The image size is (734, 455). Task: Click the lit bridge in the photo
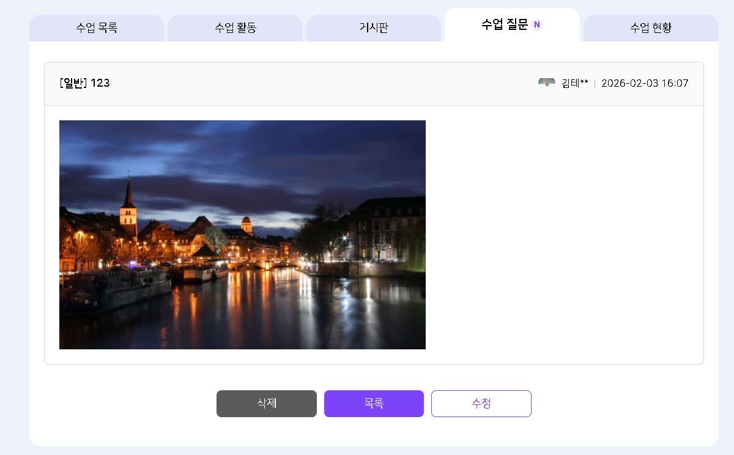point(275,264)
